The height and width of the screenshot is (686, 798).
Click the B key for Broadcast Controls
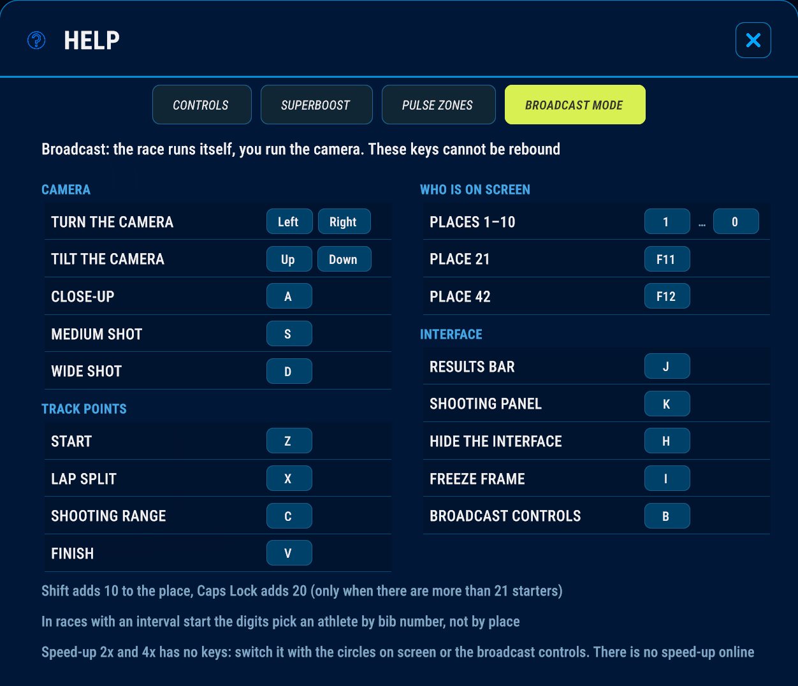click(667, 516)
